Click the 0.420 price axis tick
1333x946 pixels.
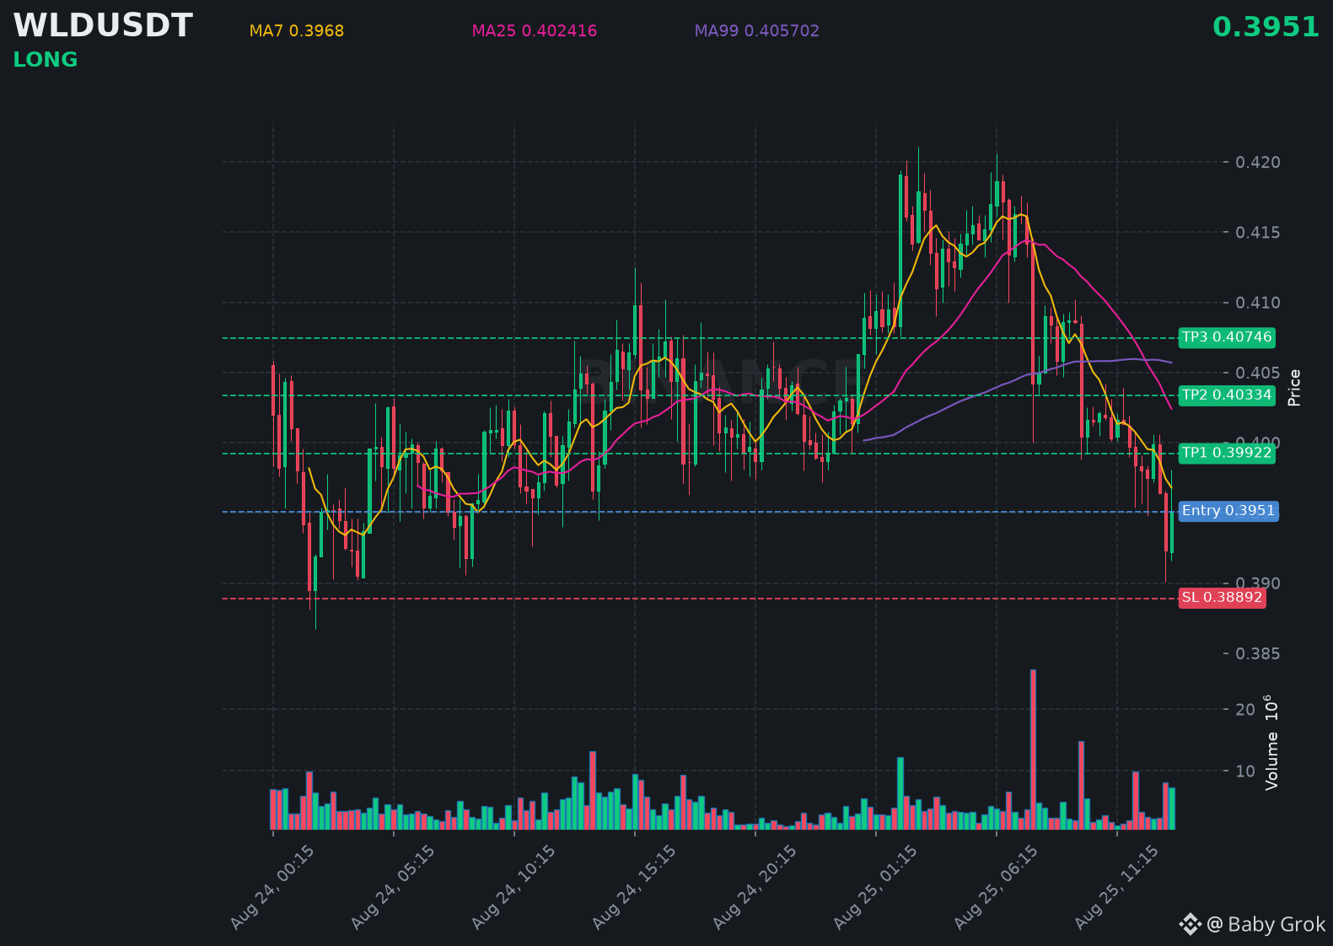coord(1257,162)
